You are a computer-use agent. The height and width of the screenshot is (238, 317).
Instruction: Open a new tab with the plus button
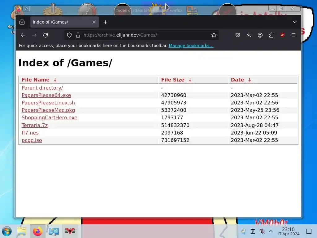coord(105,22)
